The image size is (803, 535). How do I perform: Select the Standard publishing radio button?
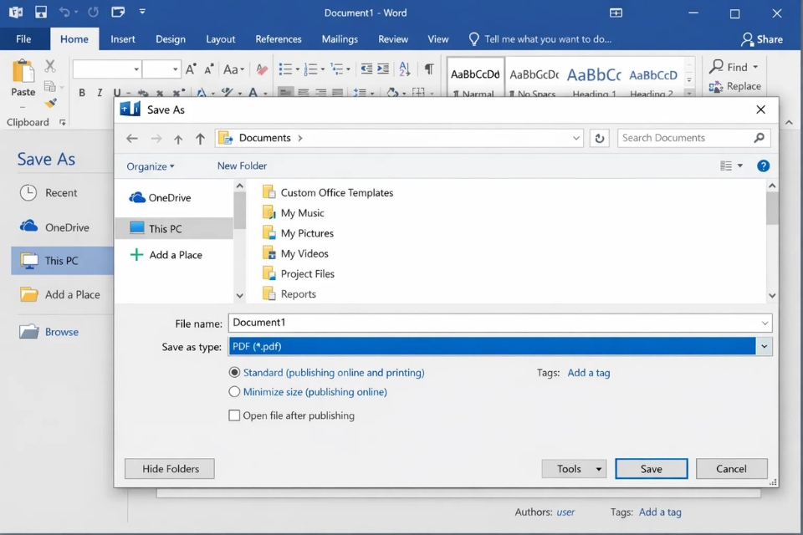point(235,372)
